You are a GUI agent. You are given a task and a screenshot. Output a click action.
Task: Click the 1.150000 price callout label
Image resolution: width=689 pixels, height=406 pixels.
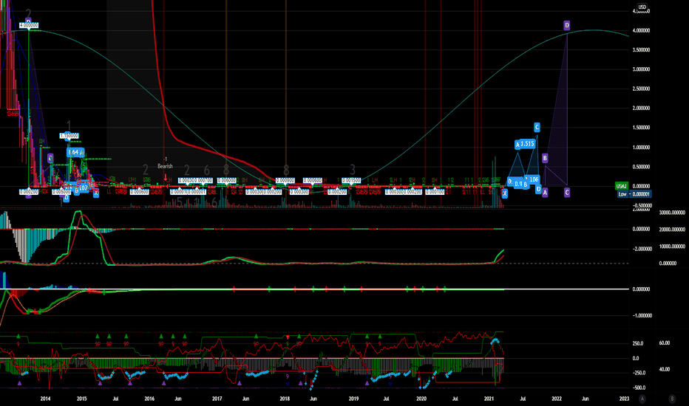[x=69, y=136]
